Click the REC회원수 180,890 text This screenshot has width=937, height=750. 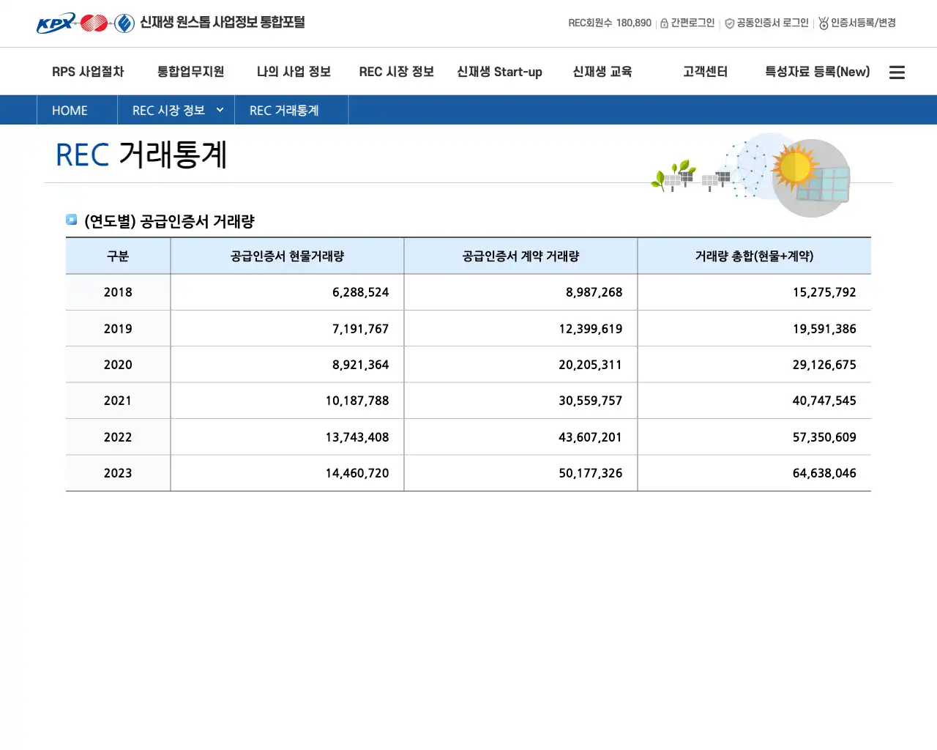[610, 23]
